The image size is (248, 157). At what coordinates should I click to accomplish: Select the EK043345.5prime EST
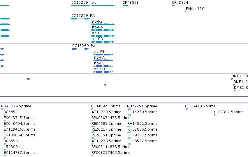pos(20,118)
